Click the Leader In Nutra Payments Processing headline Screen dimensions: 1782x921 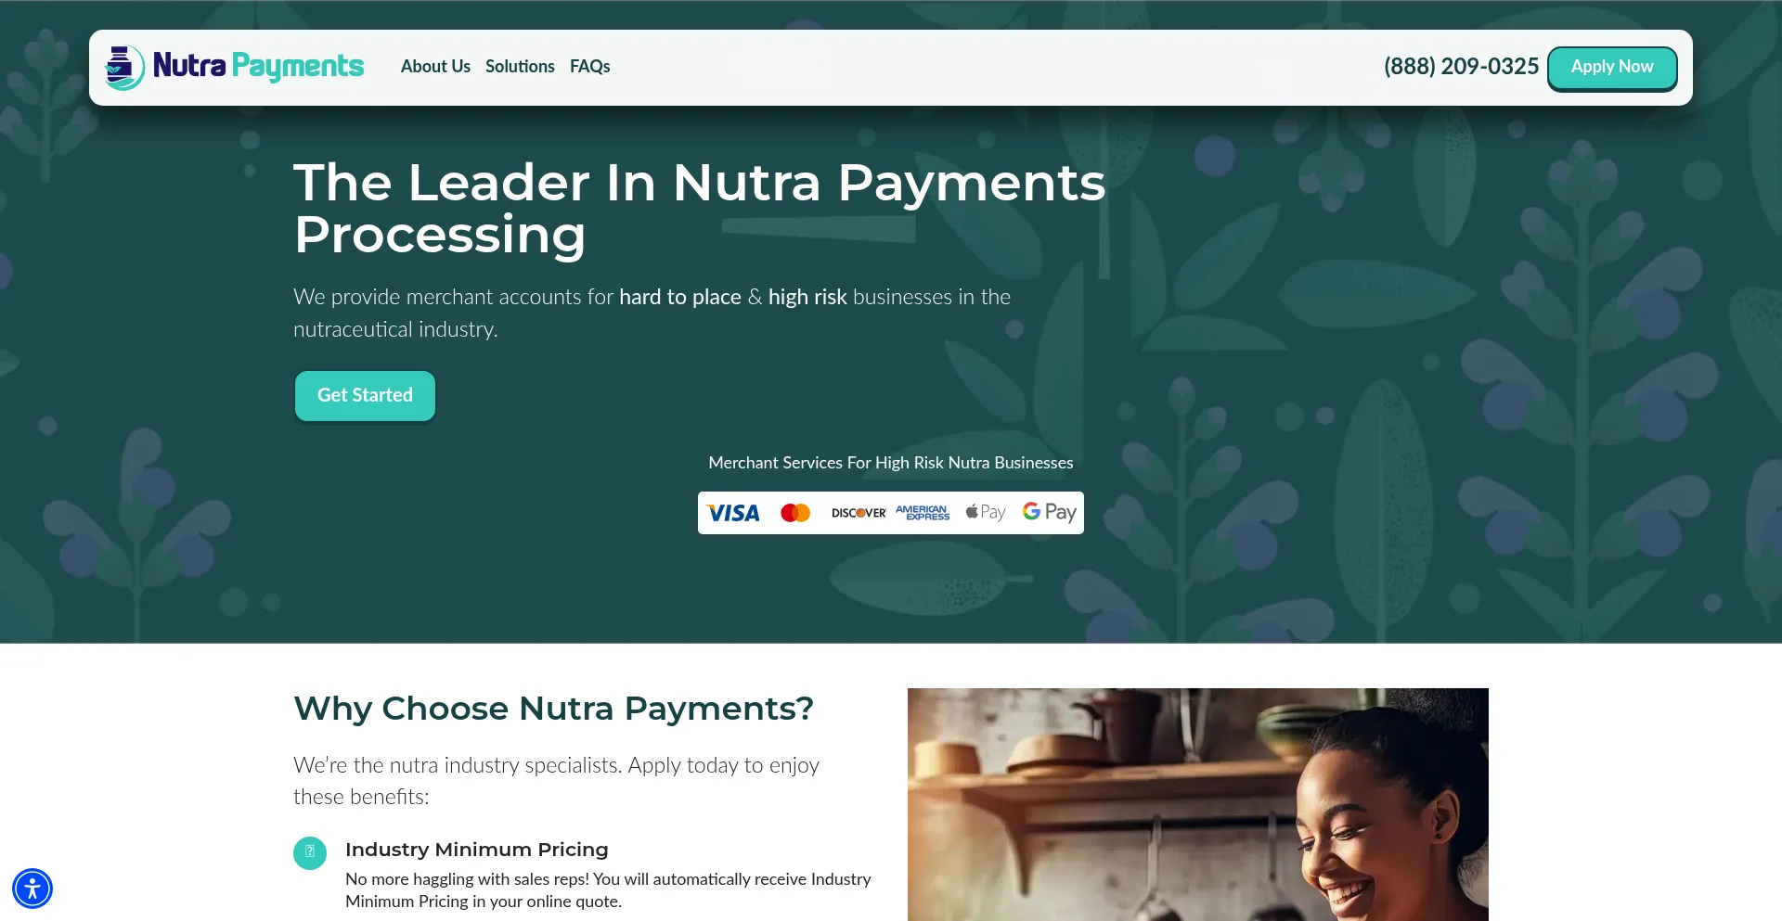click(x=700, y=208)
